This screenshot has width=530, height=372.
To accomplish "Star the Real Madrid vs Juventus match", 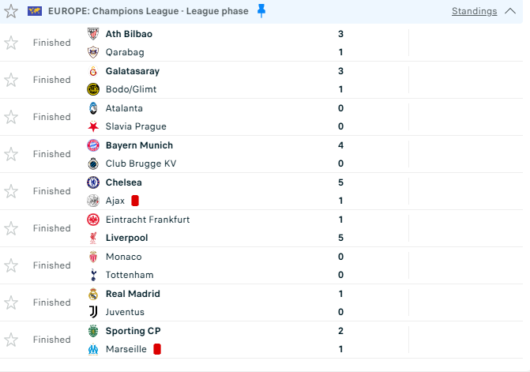I will click(x=11, y=302).
